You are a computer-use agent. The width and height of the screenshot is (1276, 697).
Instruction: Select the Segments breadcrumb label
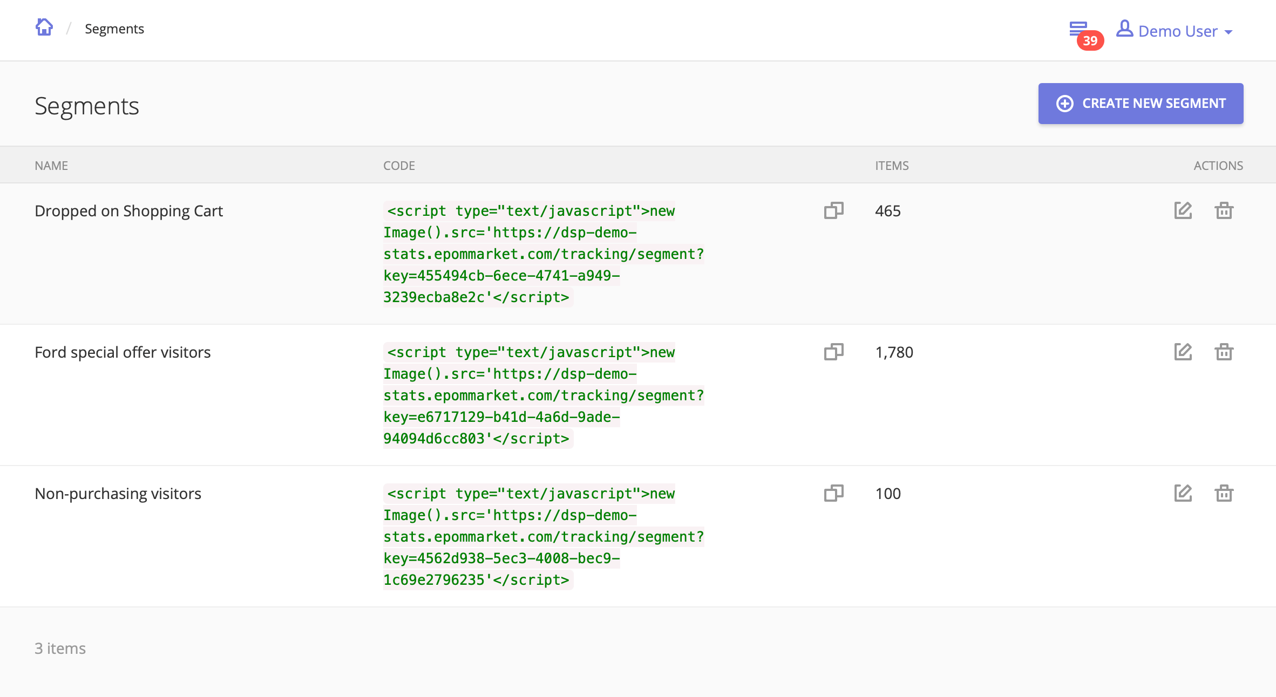click(x=114, y=29)
